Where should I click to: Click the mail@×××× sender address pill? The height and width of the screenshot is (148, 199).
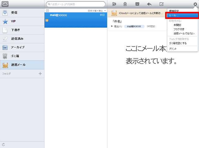[134, 26]
